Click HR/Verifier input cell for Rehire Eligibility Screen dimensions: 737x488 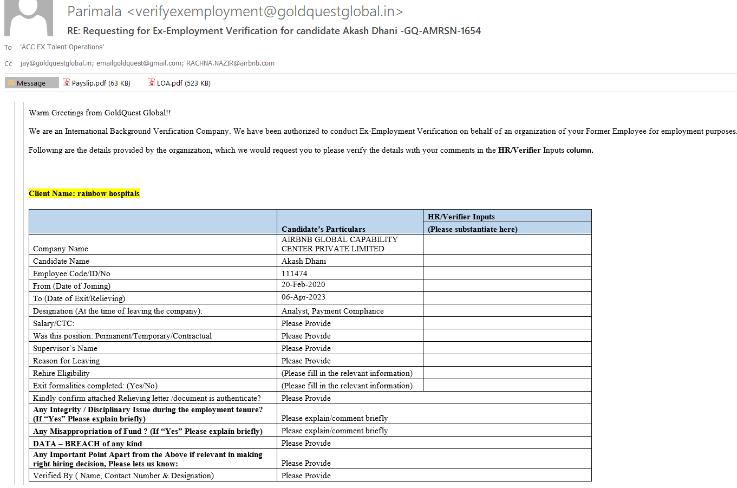pyautogui.click(x=507, y=373)
